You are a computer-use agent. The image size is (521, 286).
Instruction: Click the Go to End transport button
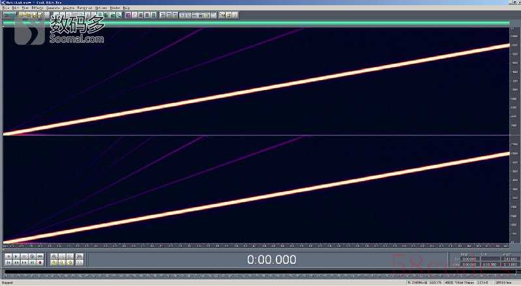[x=32, y=263]
